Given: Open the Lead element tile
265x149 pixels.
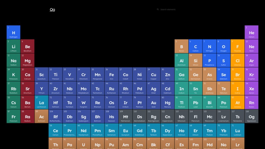Looking at the screenshot, I should tap(196, 102).
